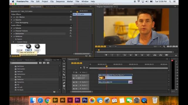Reset the Motion effect
Image resolution: width=188 pixels, height=105 pixels.
(71, 17)
